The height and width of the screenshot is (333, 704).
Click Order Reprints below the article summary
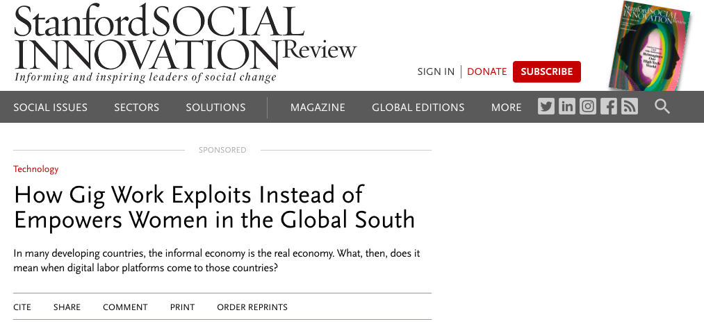[x=252, y=307]
